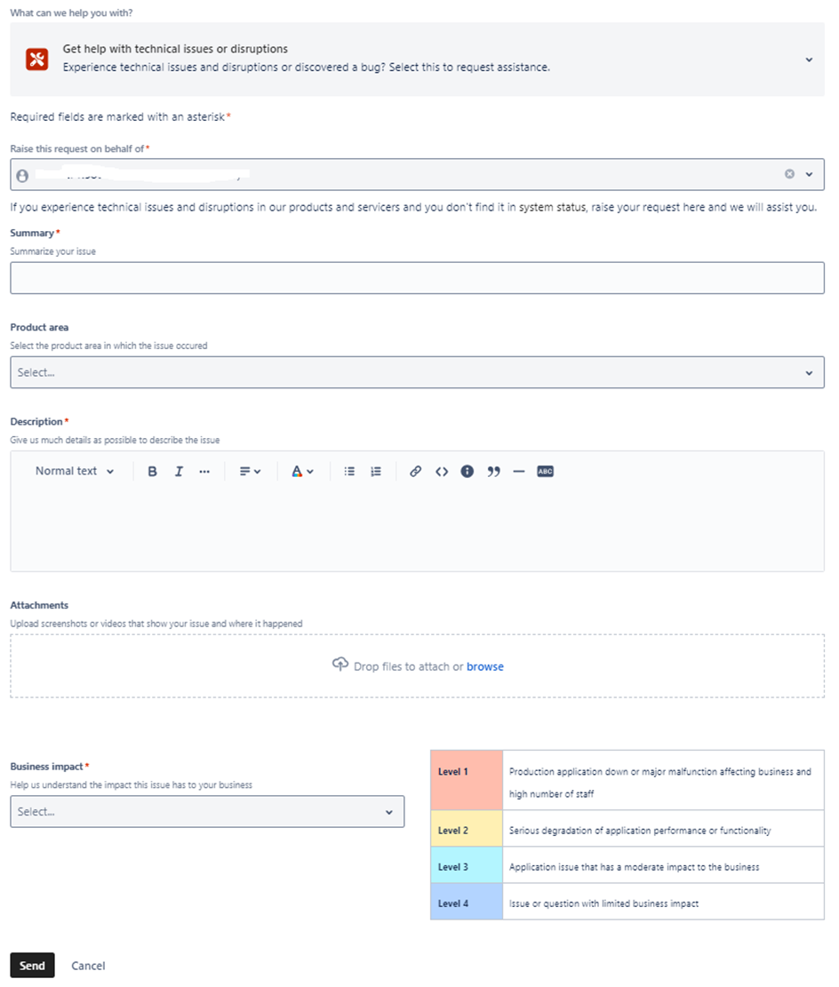Insert a numbered list

tap(376, 472)
